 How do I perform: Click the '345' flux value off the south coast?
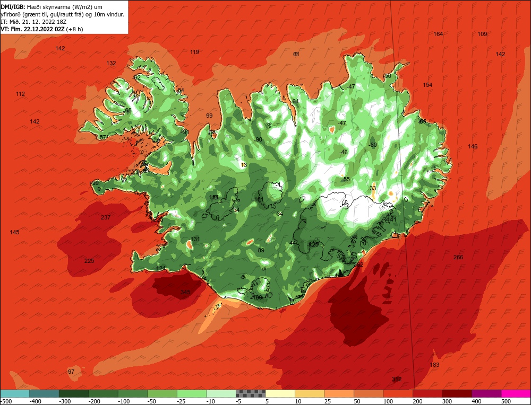click(x=185, y=292)
